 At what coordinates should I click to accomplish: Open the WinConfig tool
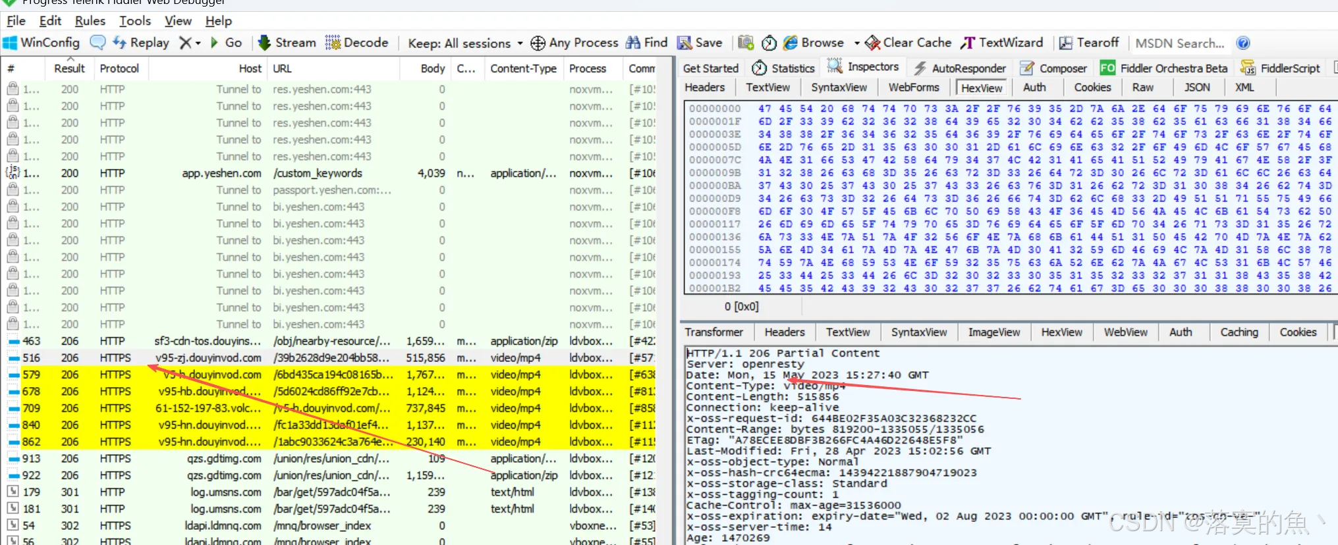tap(41, 43)
